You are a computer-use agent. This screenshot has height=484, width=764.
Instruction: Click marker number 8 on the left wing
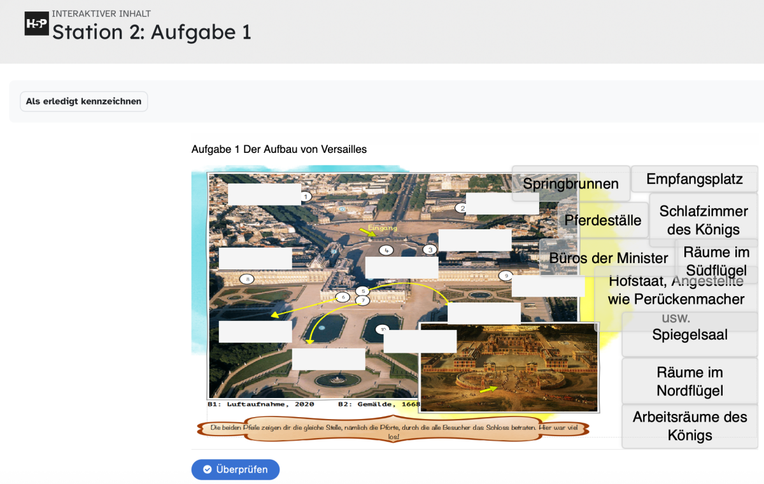(x=247, y=278)
